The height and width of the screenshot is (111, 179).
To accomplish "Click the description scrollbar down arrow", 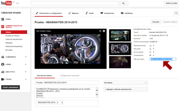I will 97,94.
